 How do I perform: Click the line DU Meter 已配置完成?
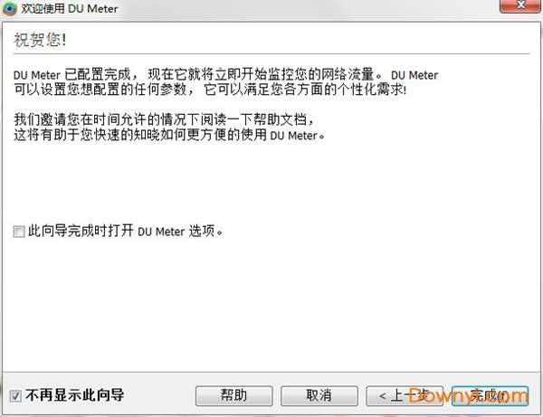click(x=225, y=74)
